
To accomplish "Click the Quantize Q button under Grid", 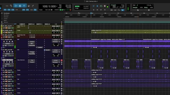I will [x=138, y=10].
